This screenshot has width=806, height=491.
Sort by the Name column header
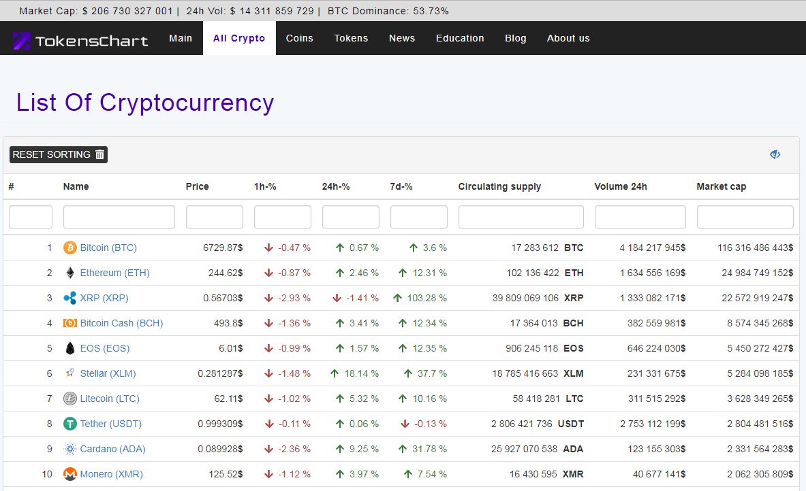pyautogui.click(x=76, y=187)
